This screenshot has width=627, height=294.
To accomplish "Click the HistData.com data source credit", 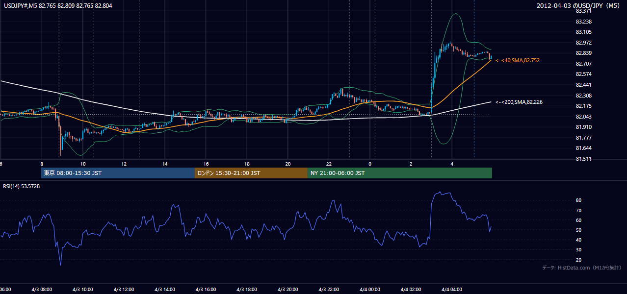I will click(582, 268).
